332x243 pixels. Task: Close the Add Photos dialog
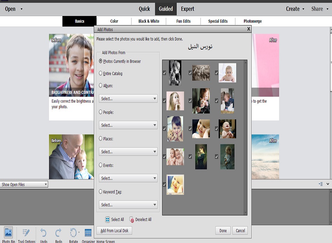pyautogui.click(x=248, y=29)
